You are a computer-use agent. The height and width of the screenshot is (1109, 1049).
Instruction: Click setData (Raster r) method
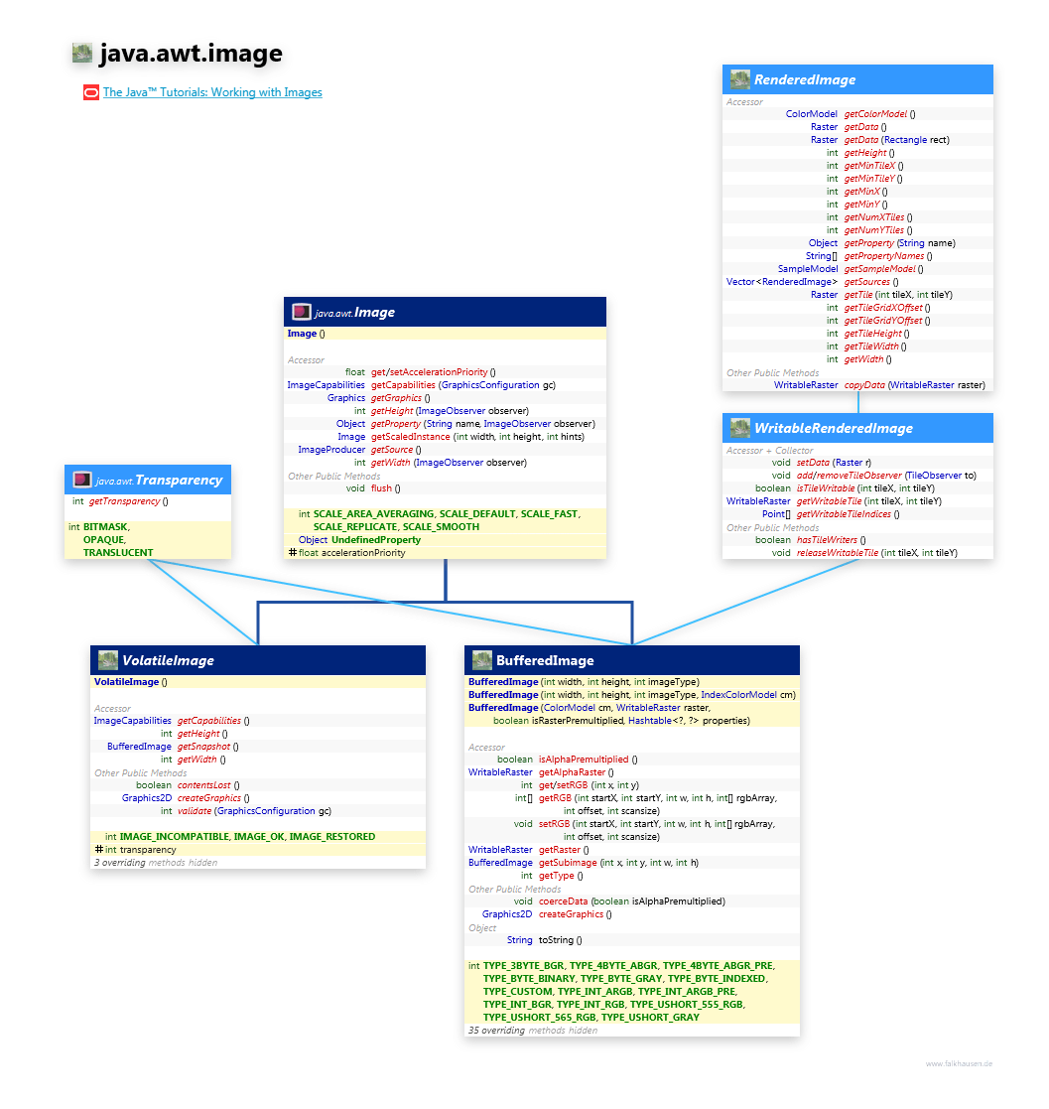point(834,463)
